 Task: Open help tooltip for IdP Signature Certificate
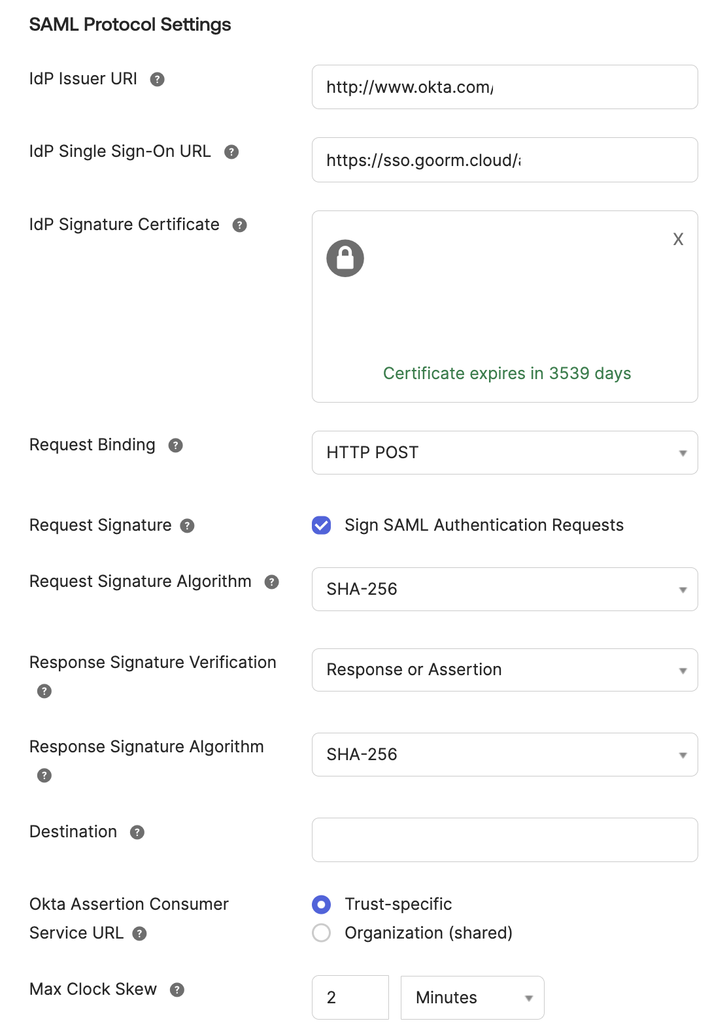coord(240,225)
